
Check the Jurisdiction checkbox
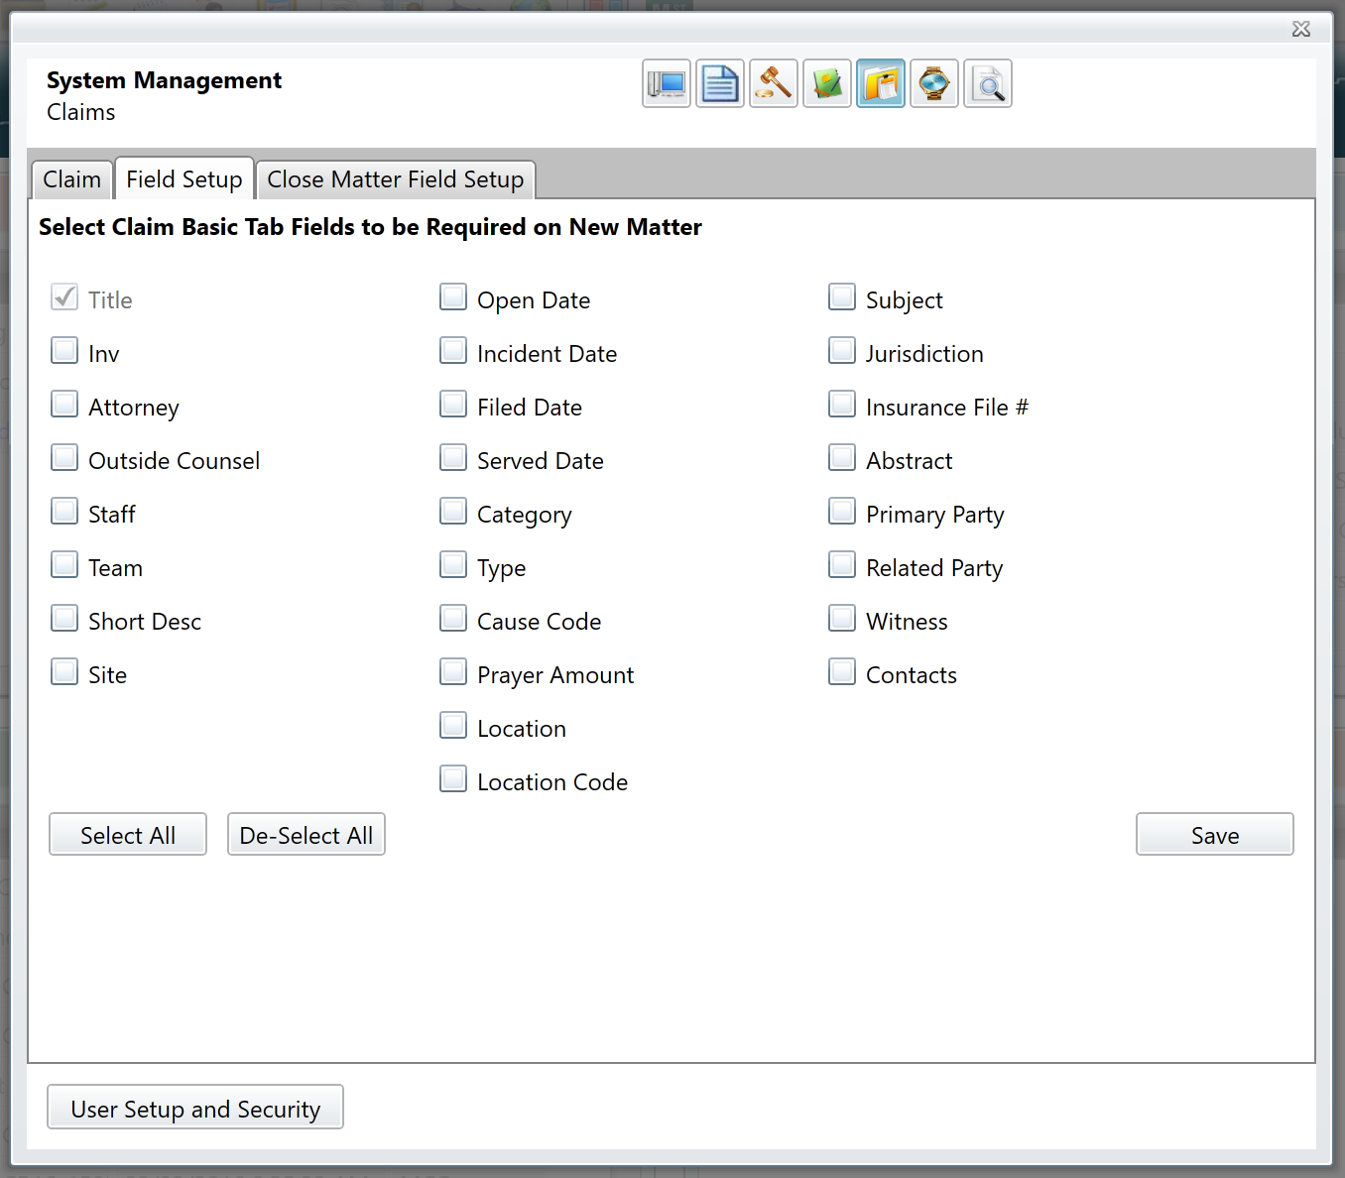point(842,351)
